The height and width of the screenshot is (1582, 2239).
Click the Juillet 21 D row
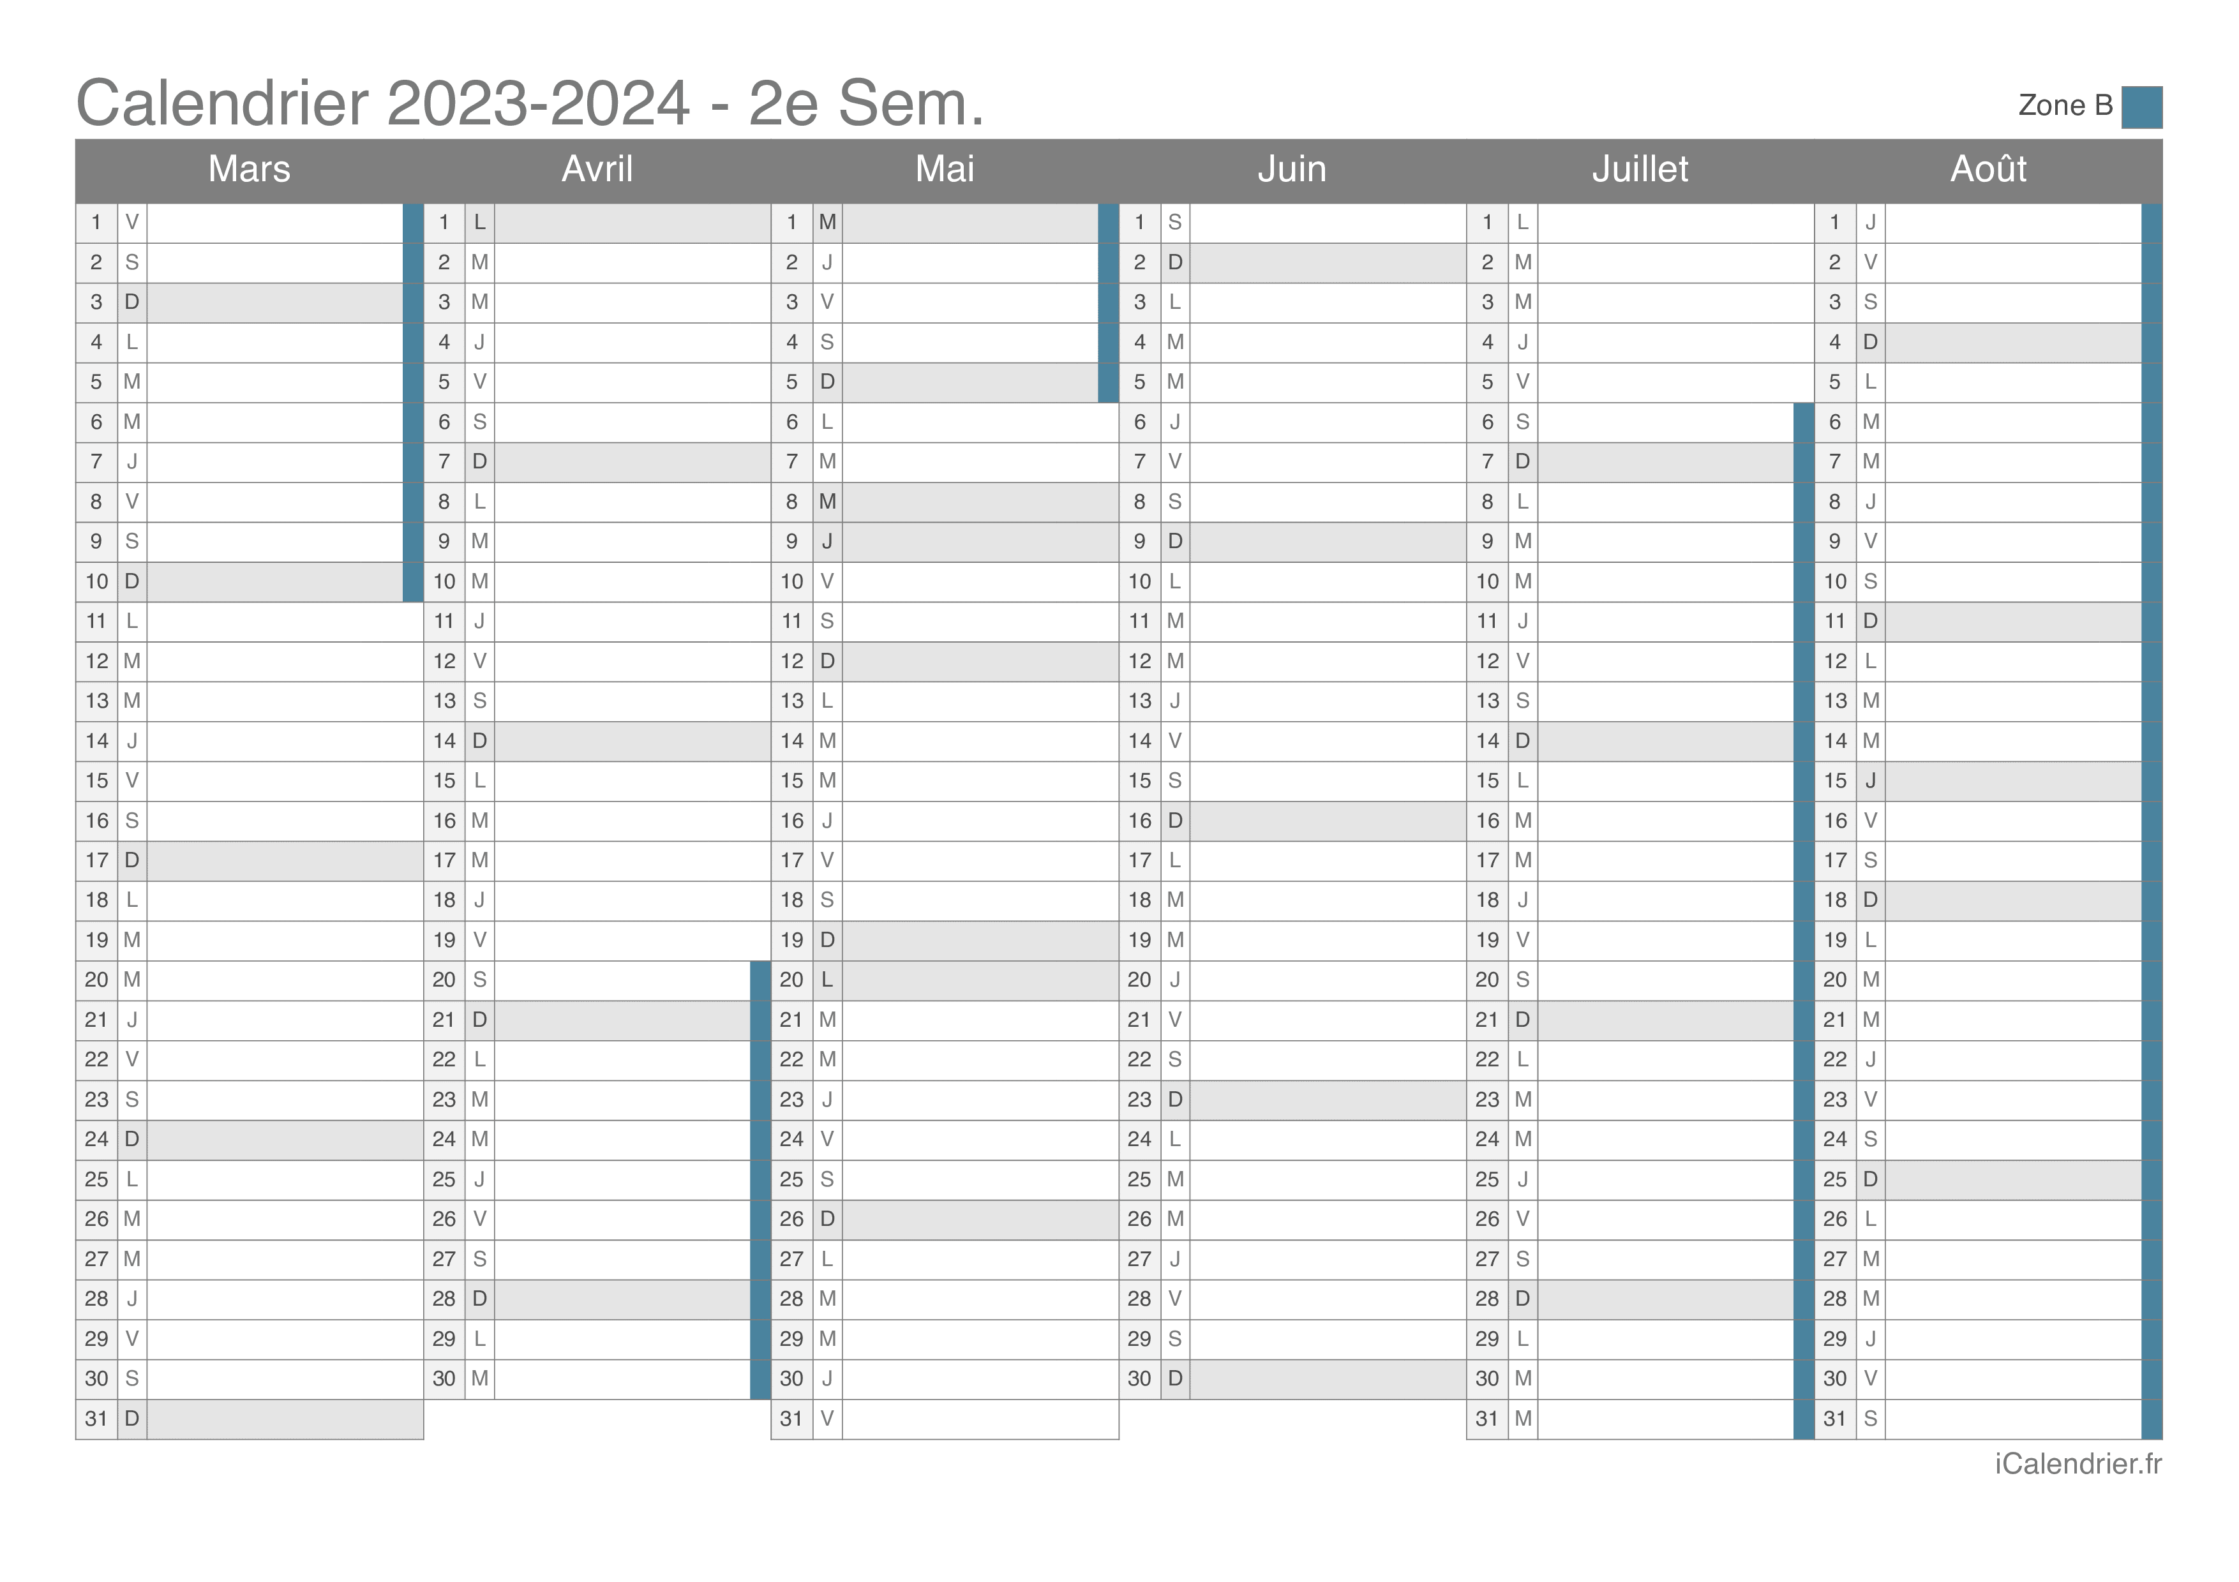coord(1640,1020)
